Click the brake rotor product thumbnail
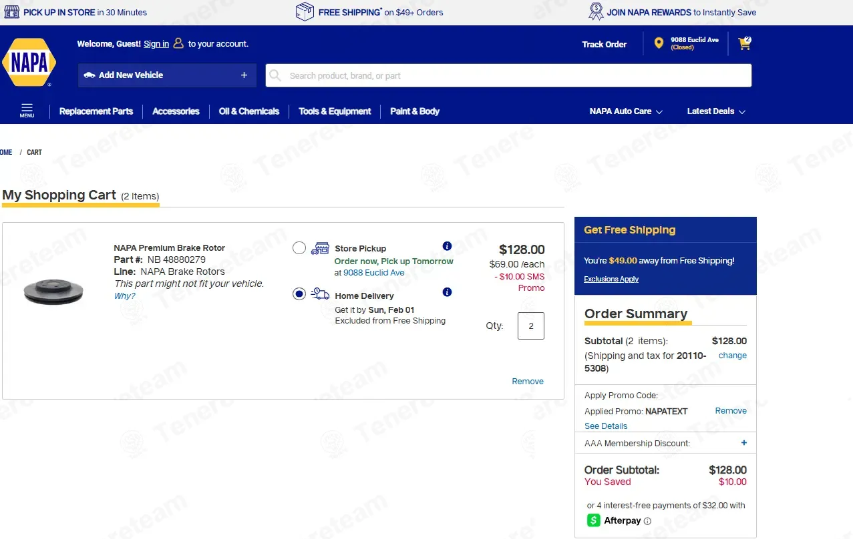 coord(53,293)
